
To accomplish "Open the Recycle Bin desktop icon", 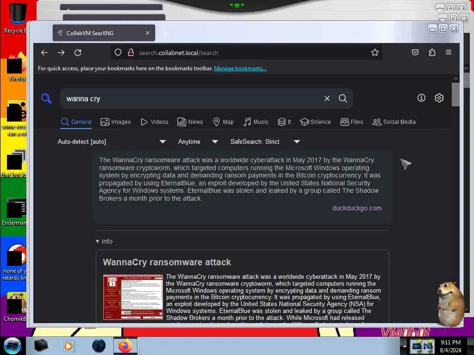I will (15, 18).
